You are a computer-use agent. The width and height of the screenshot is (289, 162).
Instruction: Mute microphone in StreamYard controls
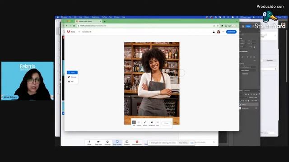89,143
